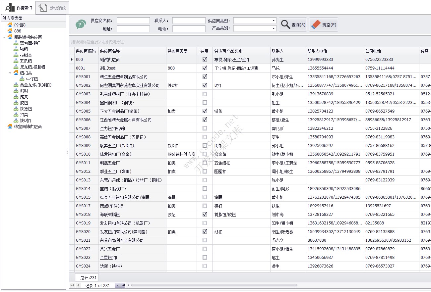Click the network icon beside 牛仔钮

(22, 79)
